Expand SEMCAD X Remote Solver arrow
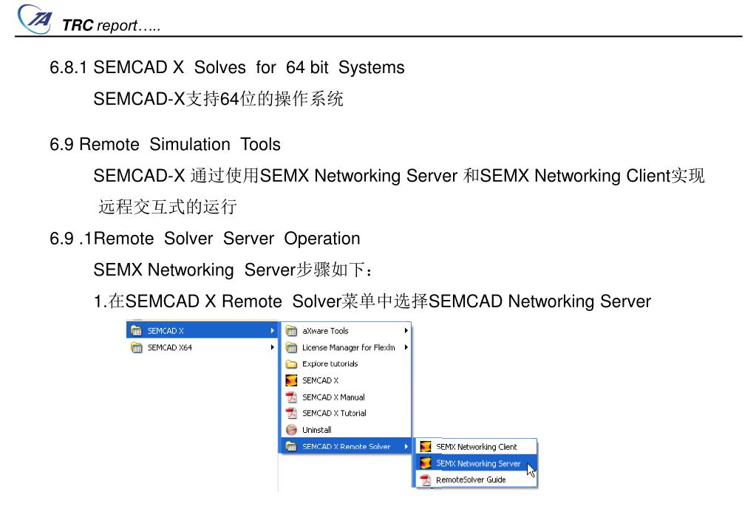This screenshot has width=756, height=523. click(406, 446)
